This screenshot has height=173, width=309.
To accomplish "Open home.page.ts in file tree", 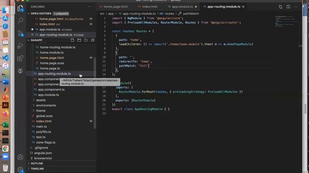I will (x=50, y=68).
